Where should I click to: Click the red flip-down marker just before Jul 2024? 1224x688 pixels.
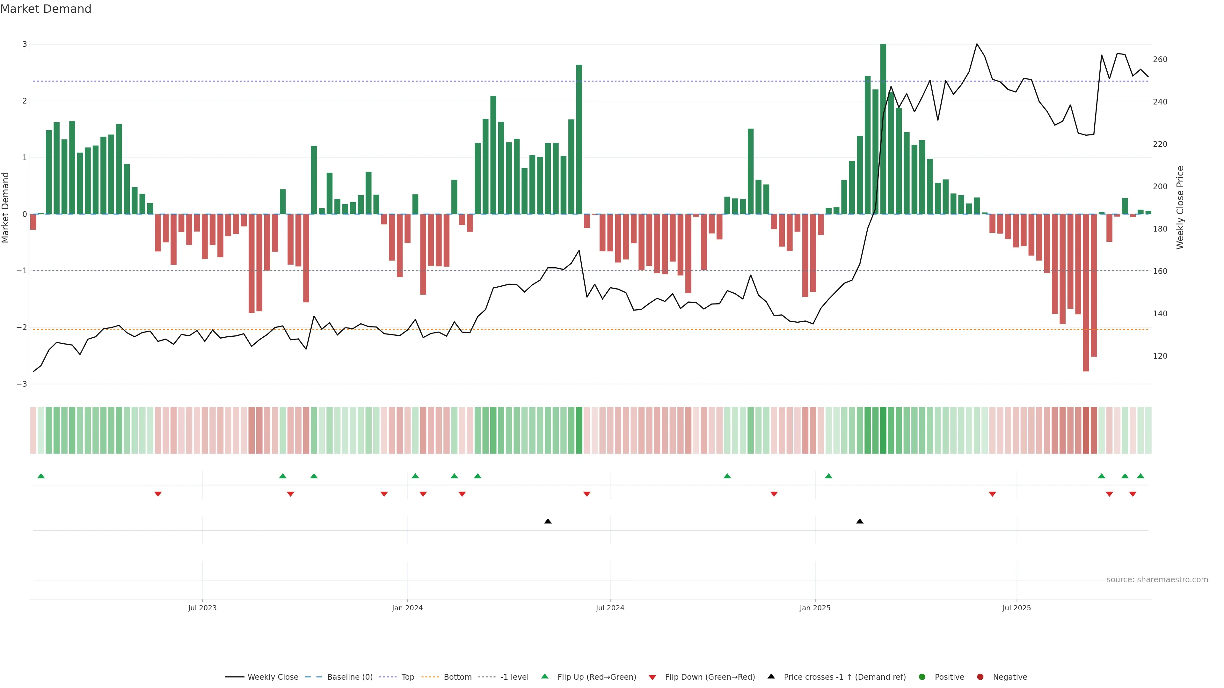coord(587,494)
